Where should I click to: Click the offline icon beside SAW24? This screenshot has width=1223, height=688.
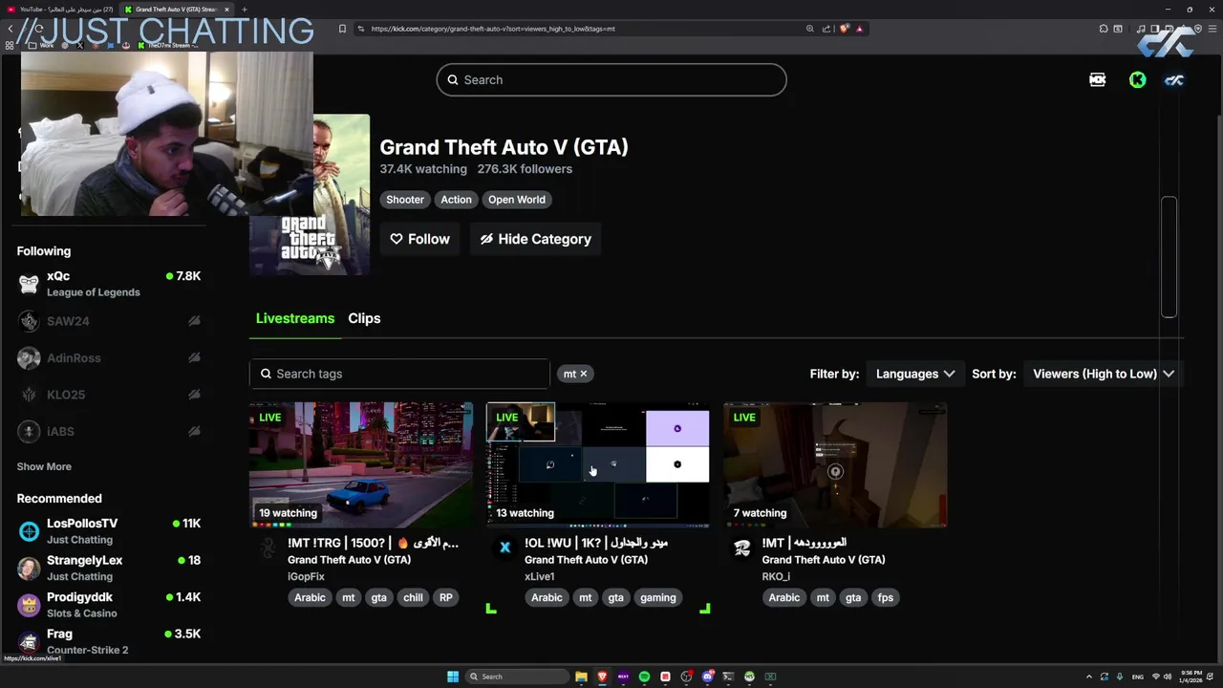pyautogui.click(x=194, y=321)
